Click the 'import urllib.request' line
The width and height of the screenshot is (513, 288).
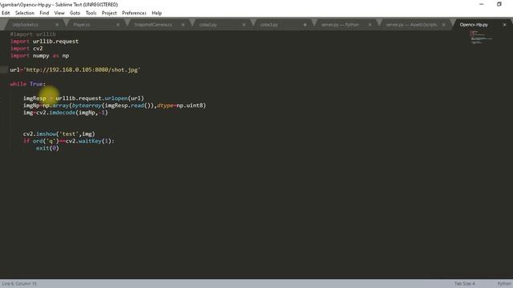pyautogui.click(x=44, y=41)
